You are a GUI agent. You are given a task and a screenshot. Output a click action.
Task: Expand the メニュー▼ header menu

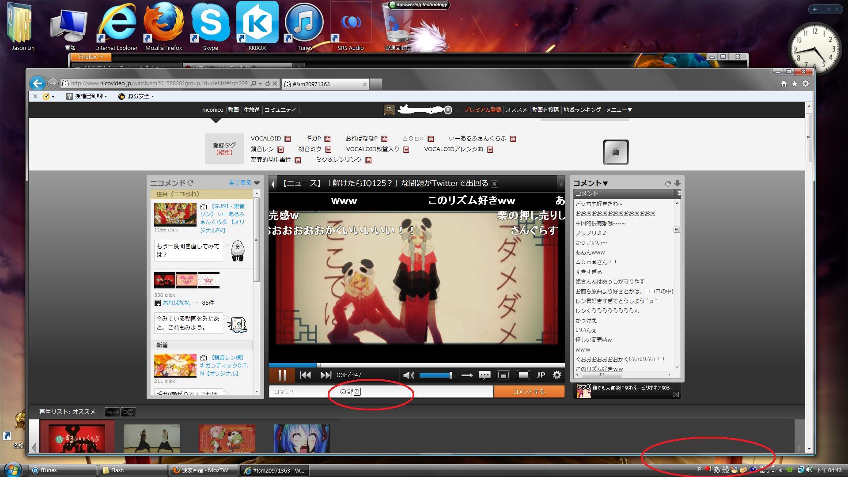pos(619,110)
